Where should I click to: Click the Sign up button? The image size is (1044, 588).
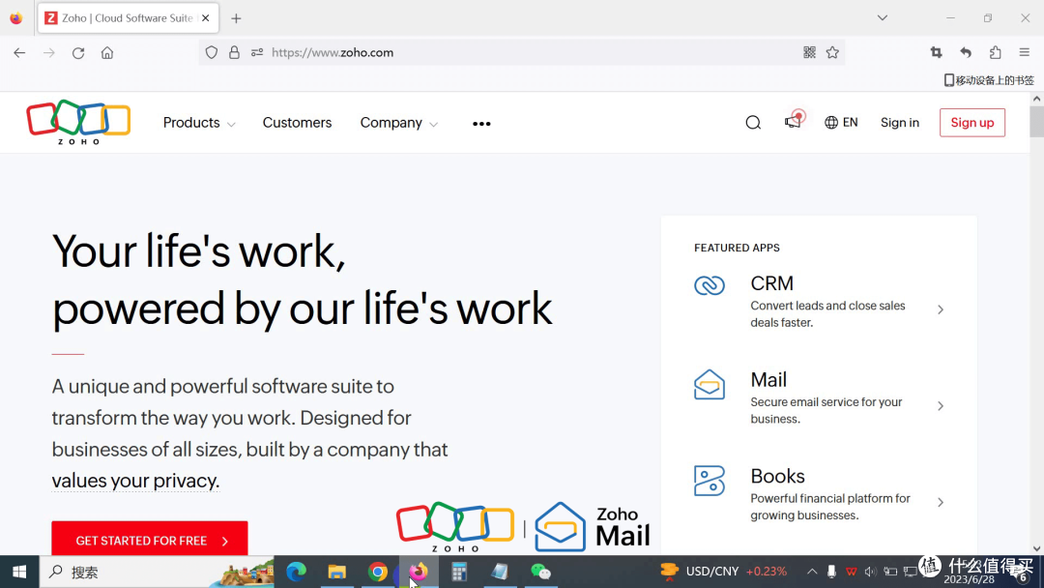coord(972,123)
